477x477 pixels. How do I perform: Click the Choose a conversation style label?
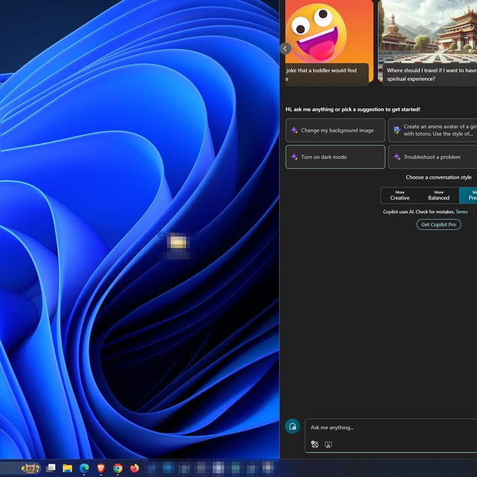coord(439,178)
